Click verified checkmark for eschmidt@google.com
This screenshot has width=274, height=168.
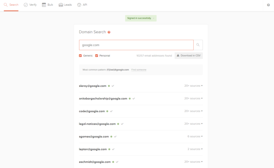117,162
